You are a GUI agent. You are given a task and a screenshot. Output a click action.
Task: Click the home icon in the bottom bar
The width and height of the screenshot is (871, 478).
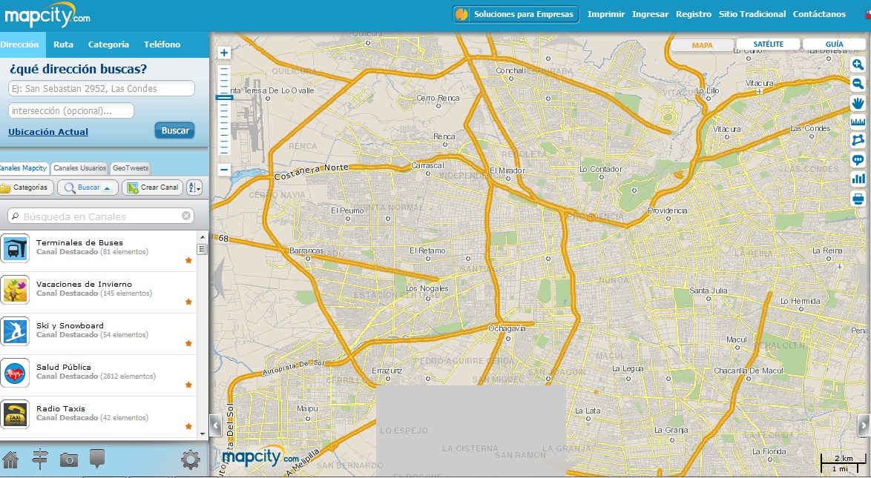click(x=10, y=459)
